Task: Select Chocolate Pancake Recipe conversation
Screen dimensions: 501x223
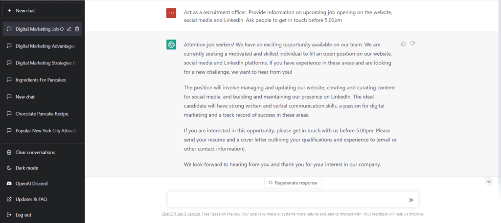Action: (42, 114)
